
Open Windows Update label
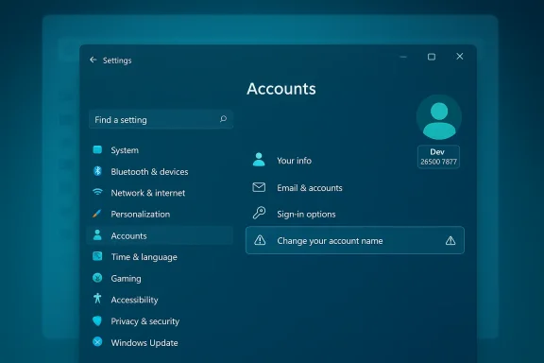click(144, 343)
